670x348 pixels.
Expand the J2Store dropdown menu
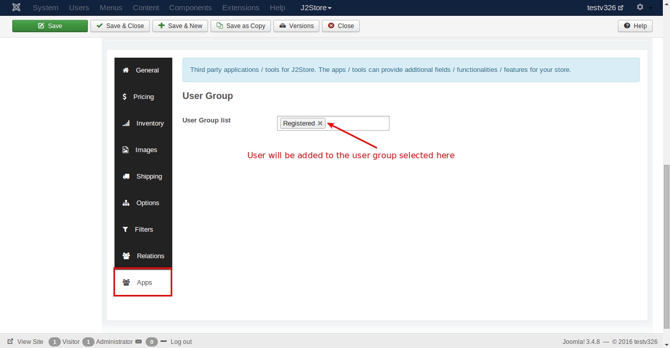(316, 8)
